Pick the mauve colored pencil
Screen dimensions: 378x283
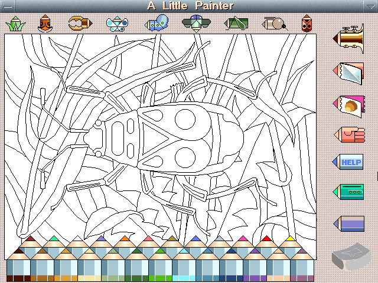coord(302,265)
